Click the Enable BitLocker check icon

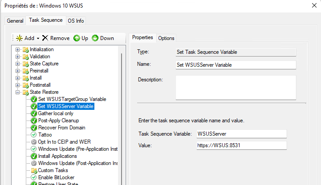tap(33, 177)
